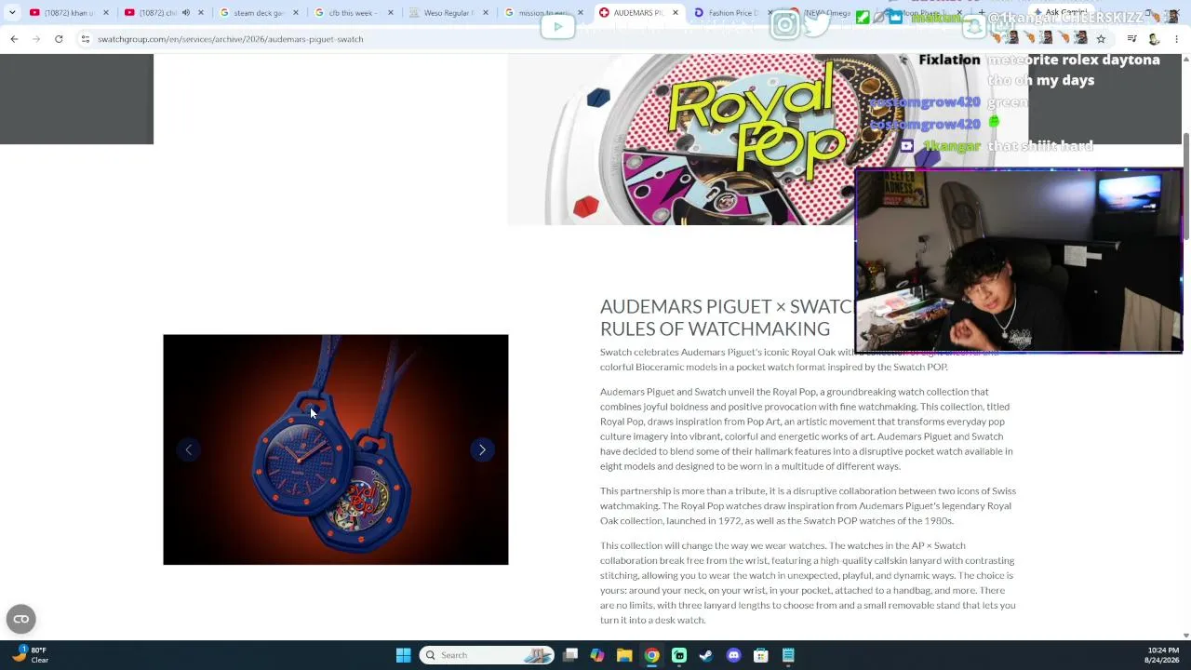Show next watch image in carousel

tap(482, 449)
